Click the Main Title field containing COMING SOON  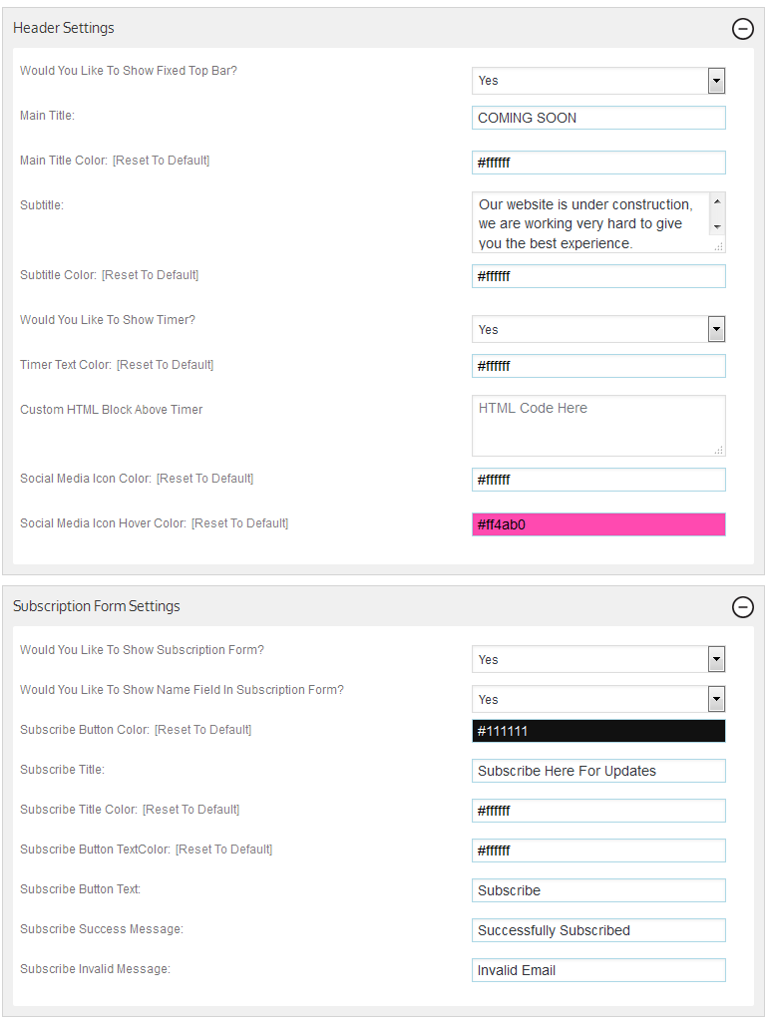[x=598, y=118]
